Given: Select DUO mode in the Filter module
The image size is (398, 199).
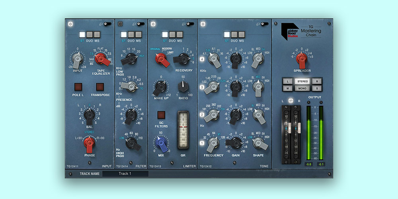Looking at the screenshot, I should [131, 35].
